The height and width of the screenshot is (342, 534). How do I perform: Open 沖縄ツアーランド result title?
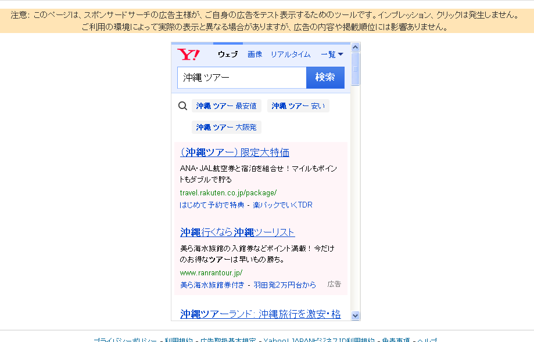260,314
